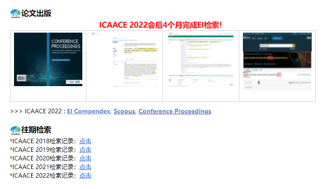Select the 论文出版 heading text

click(36, 14)
